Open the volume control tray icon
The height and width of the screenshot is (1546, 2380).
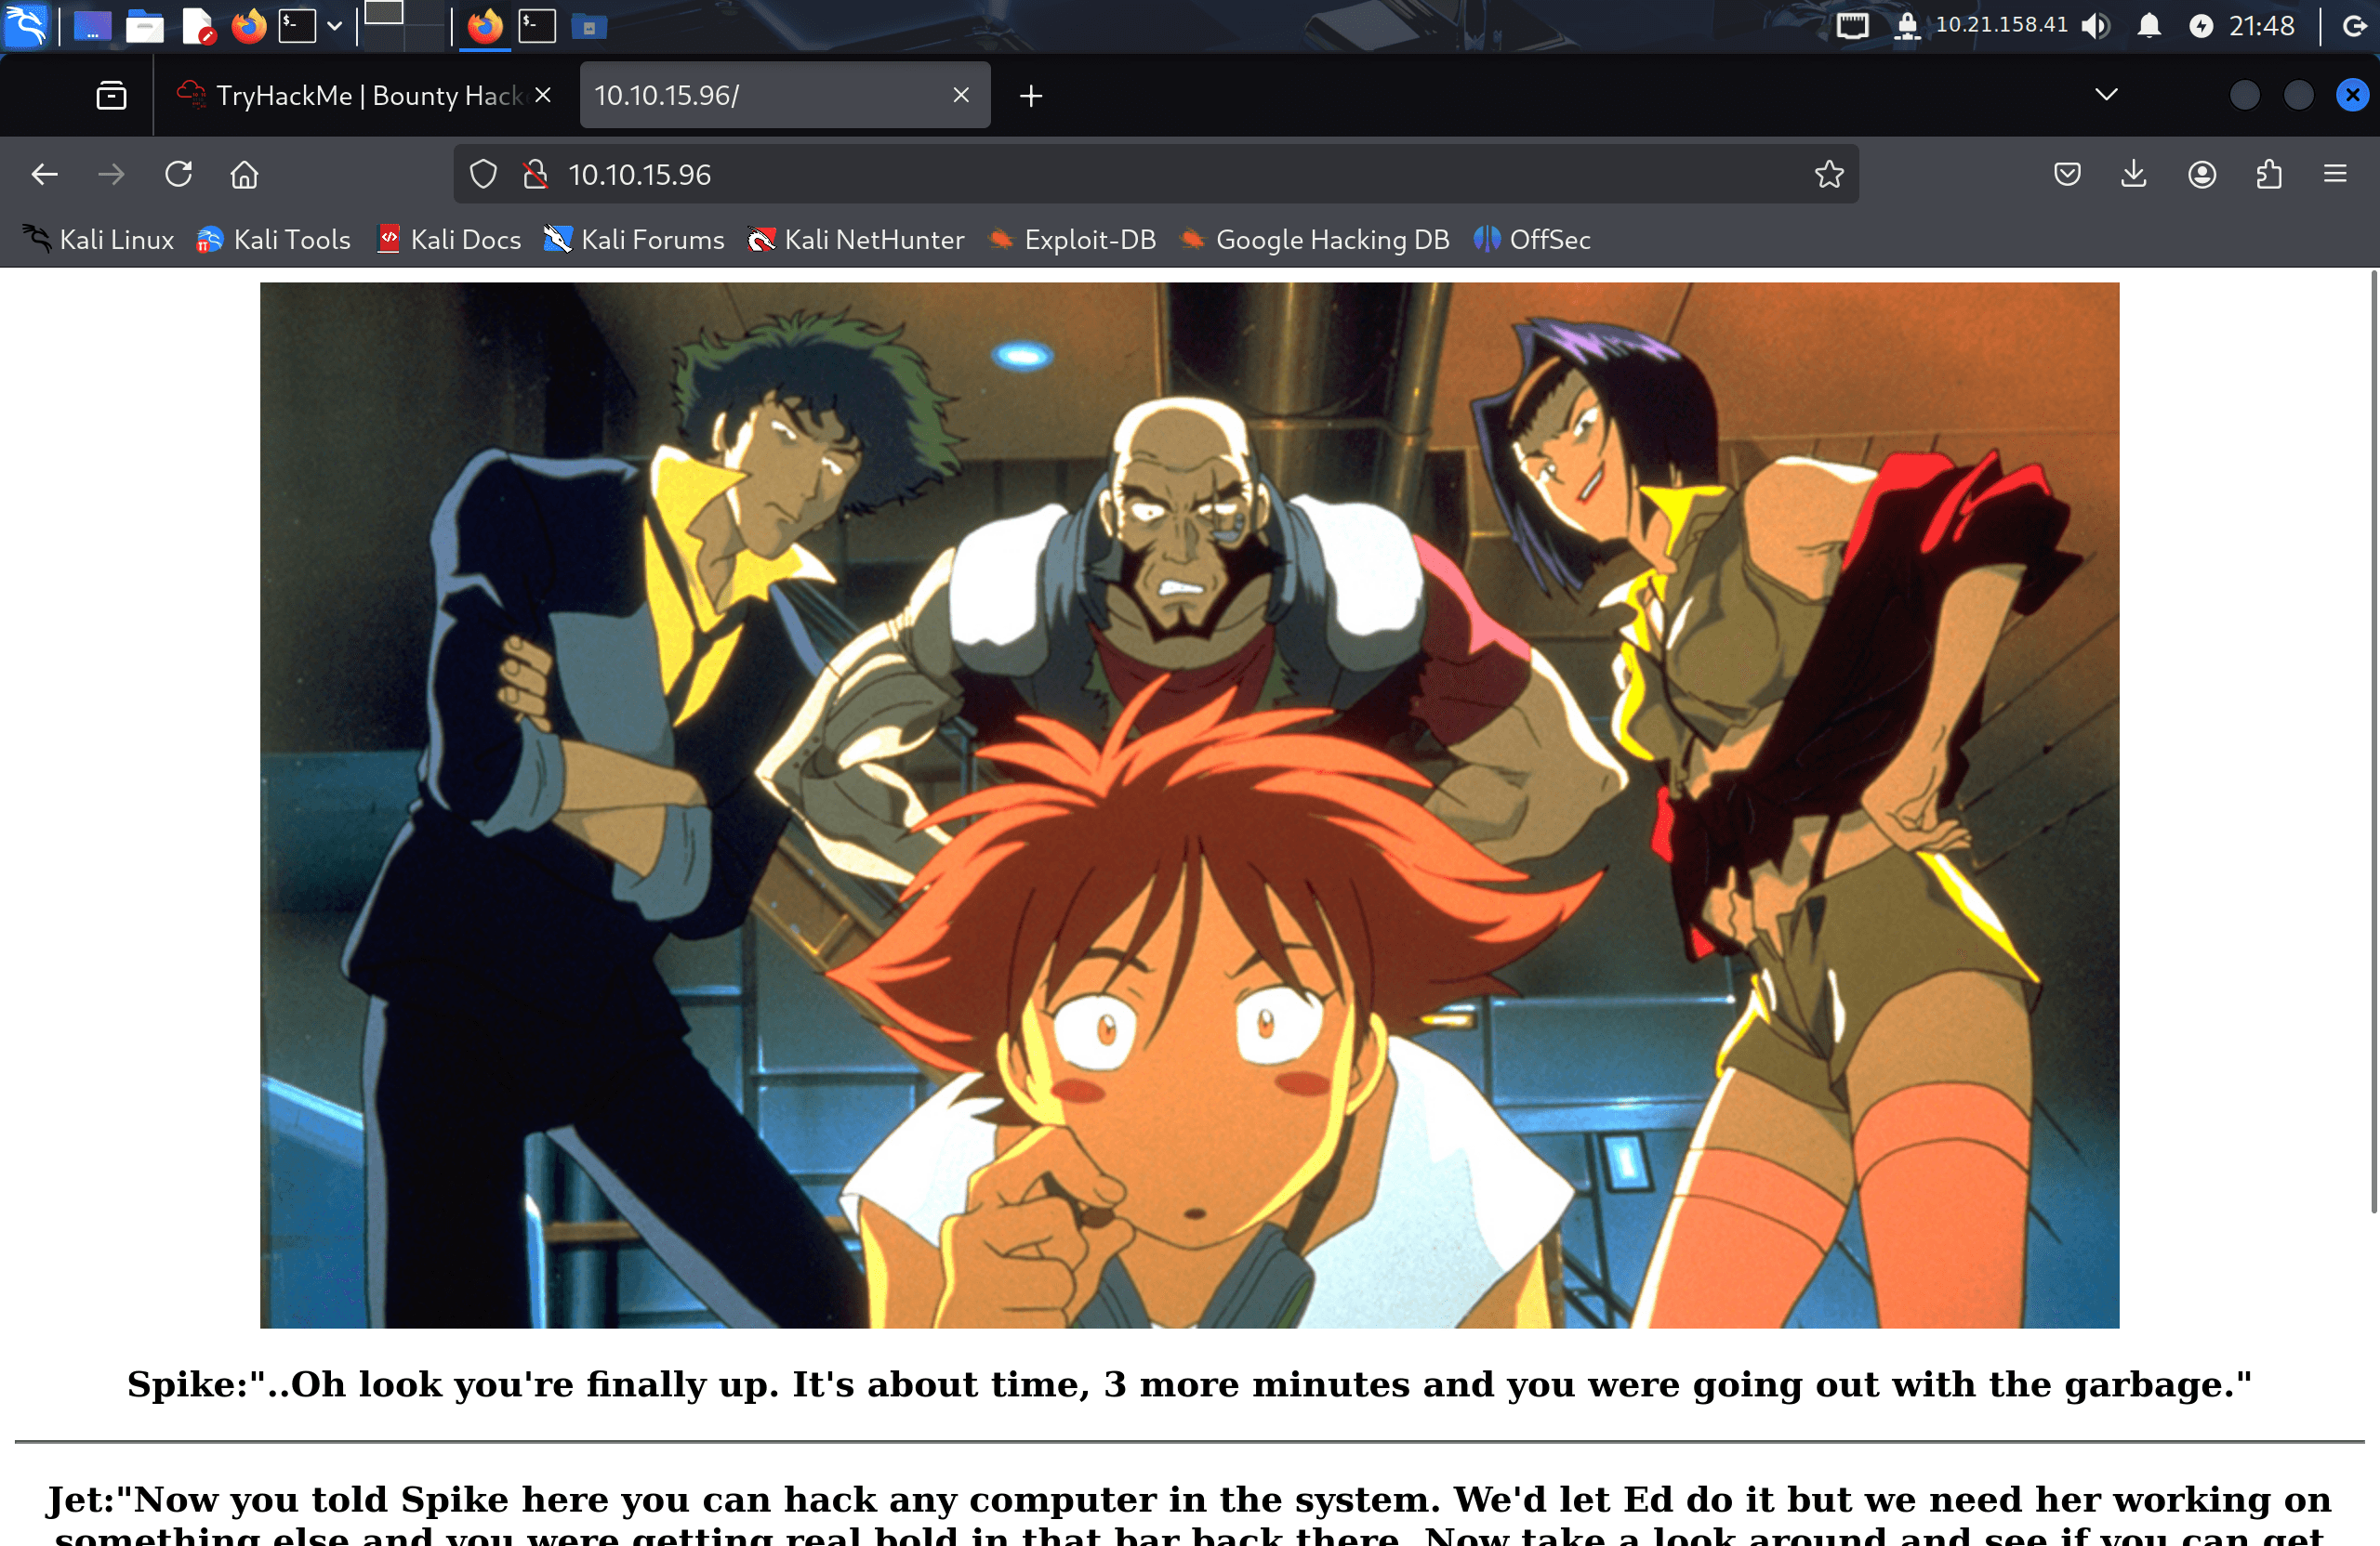(x=2095, y=26)
